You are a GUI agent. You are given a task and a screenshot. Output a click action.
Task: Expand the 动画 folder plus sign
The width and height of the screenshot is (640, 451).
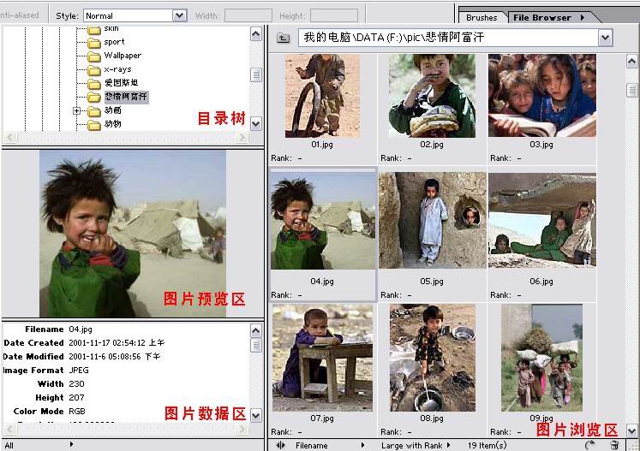click(76, 110)
